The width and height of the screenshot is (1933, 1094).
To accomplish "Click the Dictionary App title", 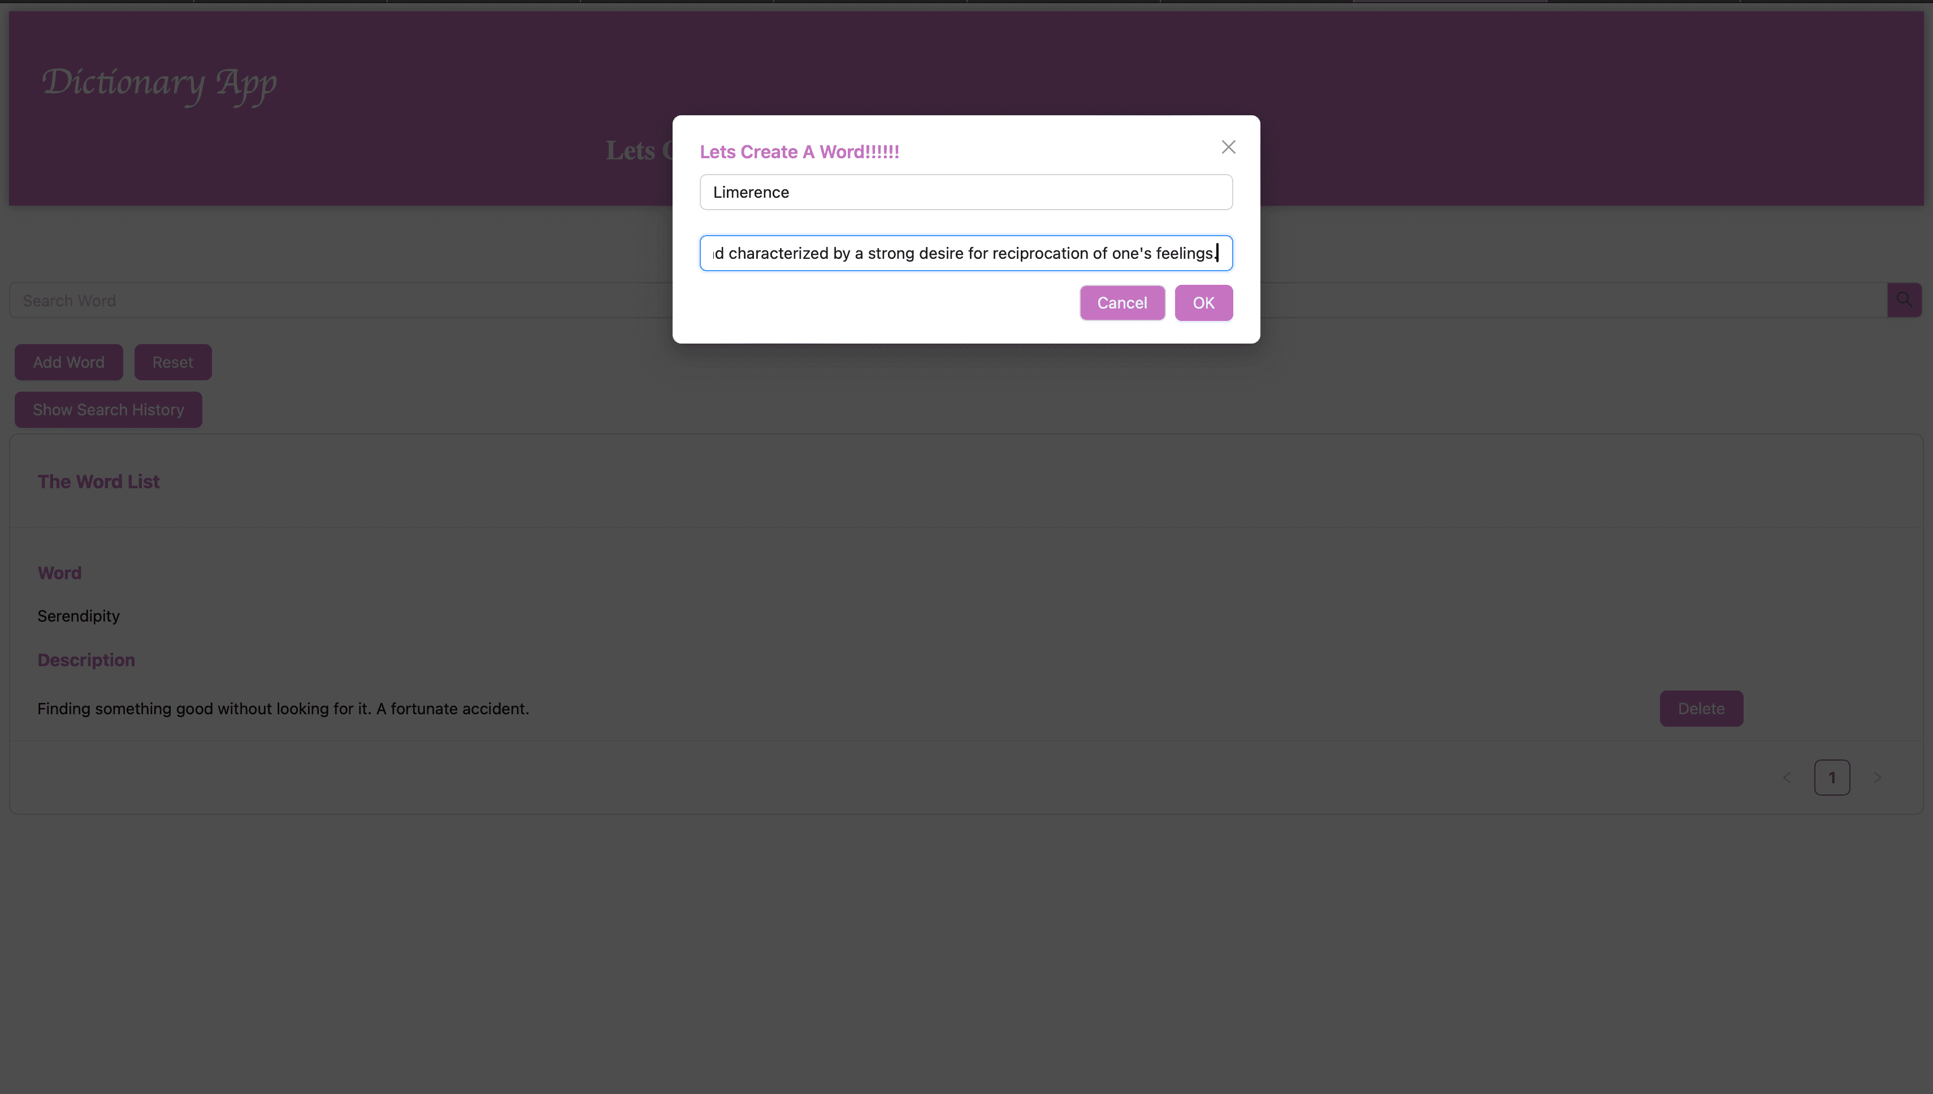I will point(159,84).
